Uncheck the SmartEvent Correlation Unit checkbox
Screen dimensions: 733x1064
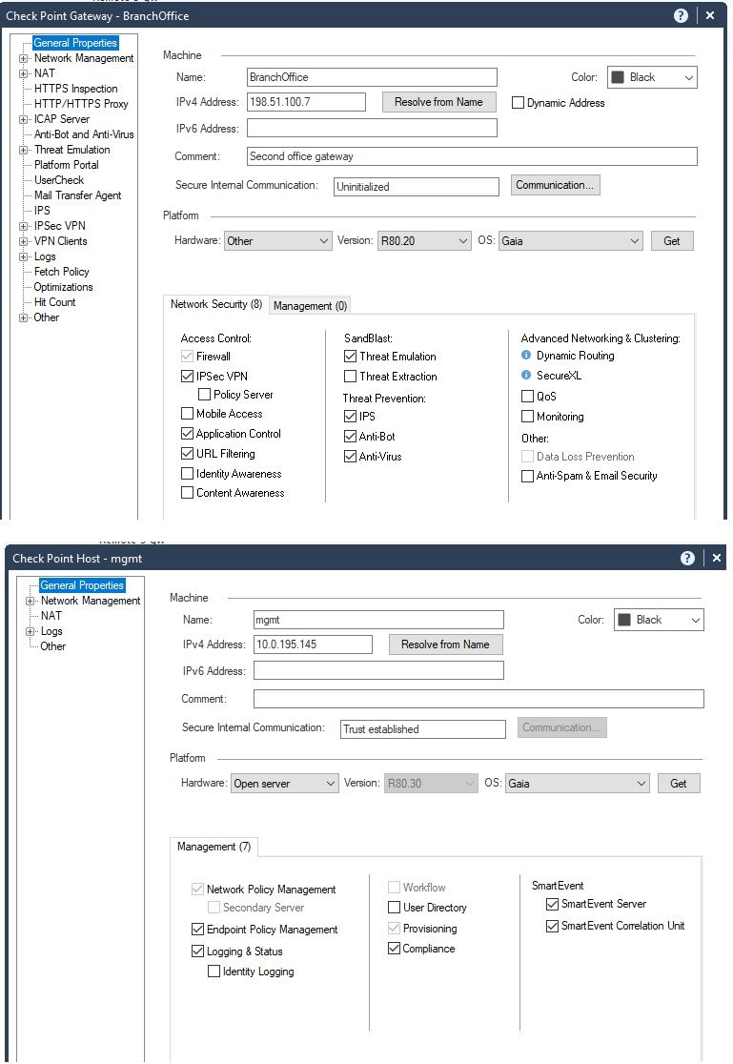553,926
